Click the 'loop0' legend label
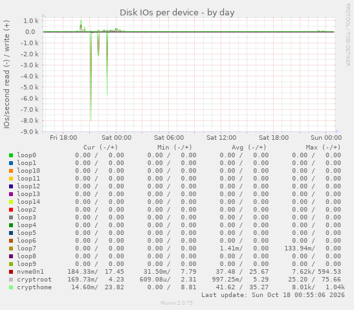Image resolution: width=354 pixels, height=310 pixels. 27,155
